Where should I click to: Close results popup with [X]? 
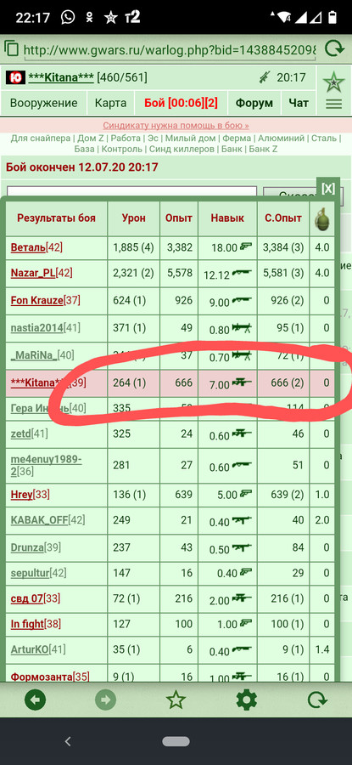pos(328,189)
